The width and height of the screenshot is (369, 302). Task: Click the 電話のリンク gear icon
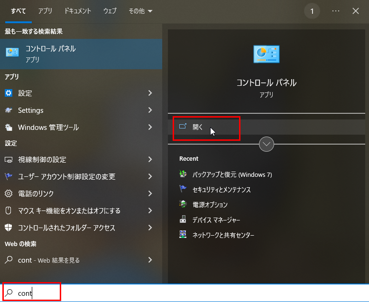click(9, 193)
